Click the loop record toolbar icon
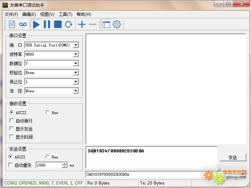 (23, 24)
